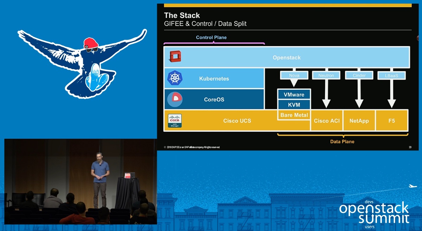422x231 pixels.
Task: Click the arrow from Neutron to Cisco ACI
Action: point(326,93)
